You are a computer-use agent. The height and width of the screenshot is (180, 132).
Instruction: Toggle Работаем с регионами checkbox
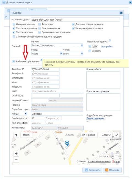[x=14, y=61]
